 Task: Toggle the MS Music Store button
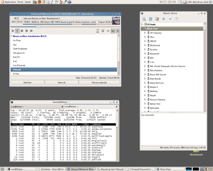coord(113,31)
